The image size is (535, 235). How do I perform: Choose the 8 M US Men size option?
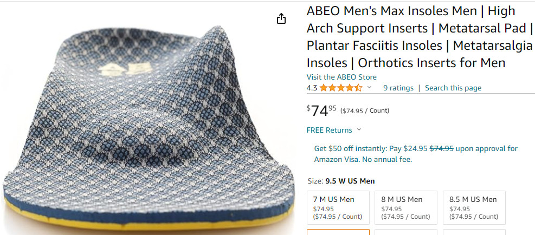[406, 207]
